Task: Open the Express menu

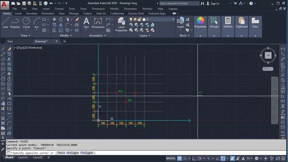Action: pyautogui.click(x=173, y=9)
